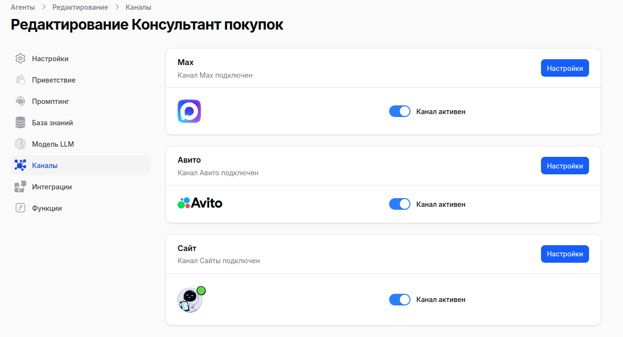Click the Авито card title
The height and width of the screenshot is (337, 623).
(x=189, y=160)
